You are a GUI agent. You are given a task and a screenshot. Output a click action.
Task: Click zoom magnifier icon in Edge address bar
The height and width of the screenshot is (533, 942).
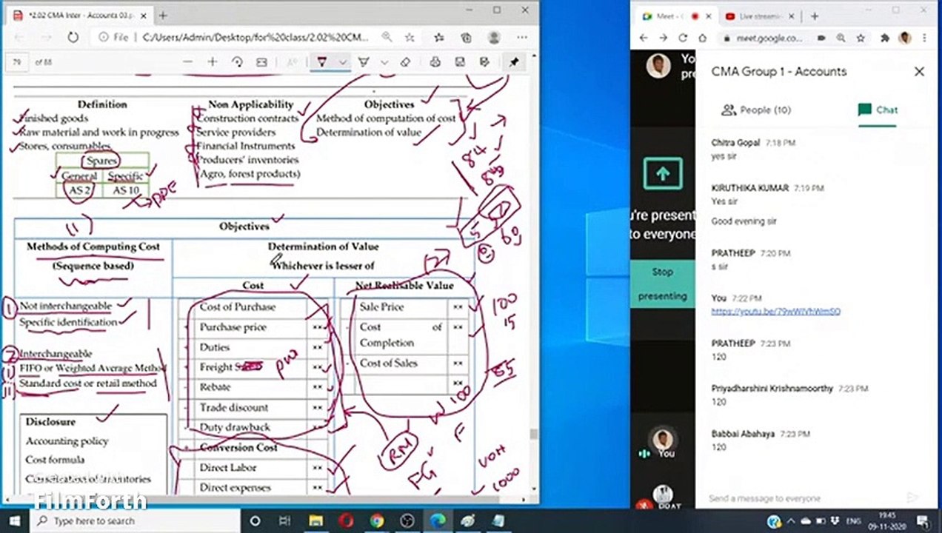tap(387, 37)
